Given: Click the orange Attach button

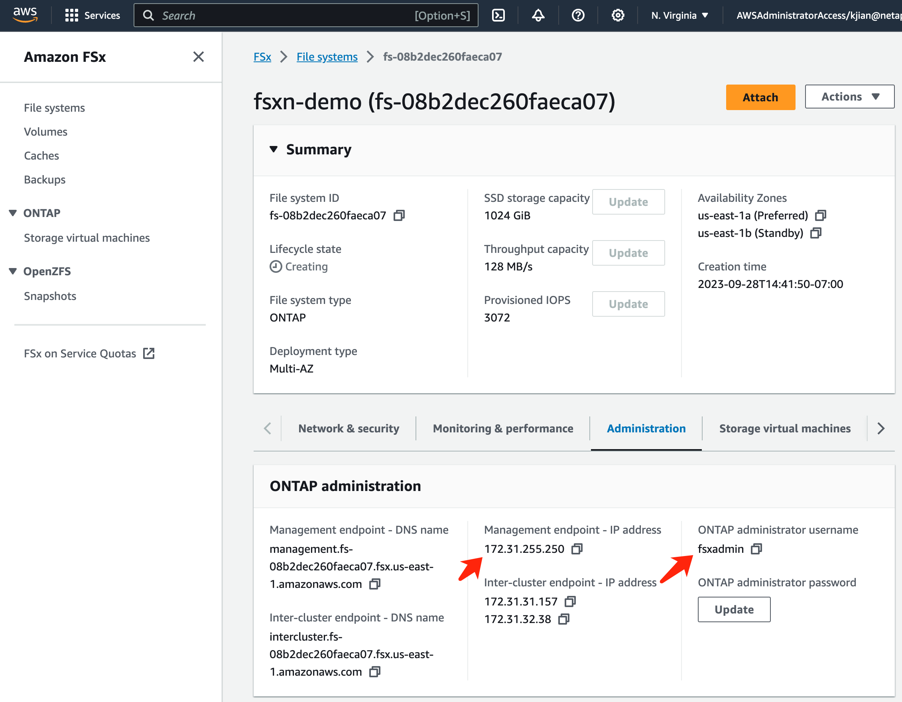Looking at the screenshot, I should 760,97.
